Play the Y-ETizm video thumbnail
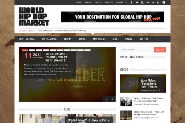Image resolution: width=185 pixels, height=123 pixels. pyautogui.click(x=126, y=101)
